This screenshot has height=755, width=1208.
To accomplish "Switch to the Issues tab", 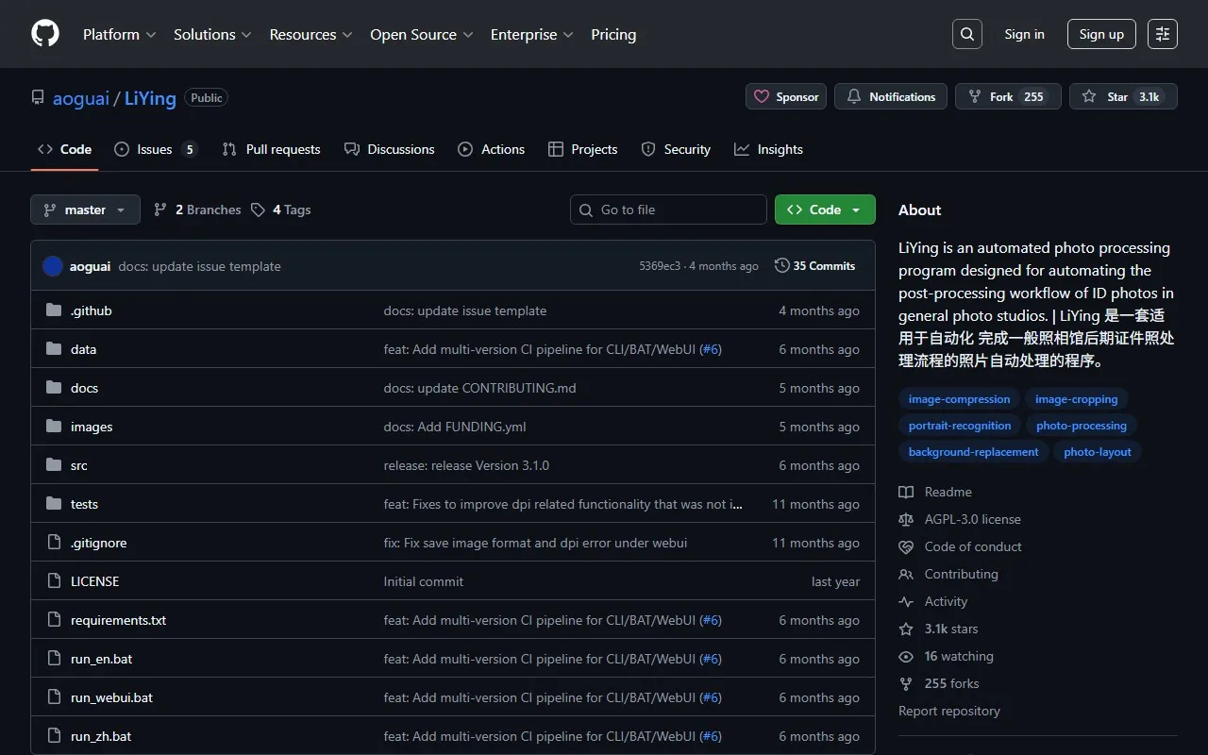I will 155,149.
